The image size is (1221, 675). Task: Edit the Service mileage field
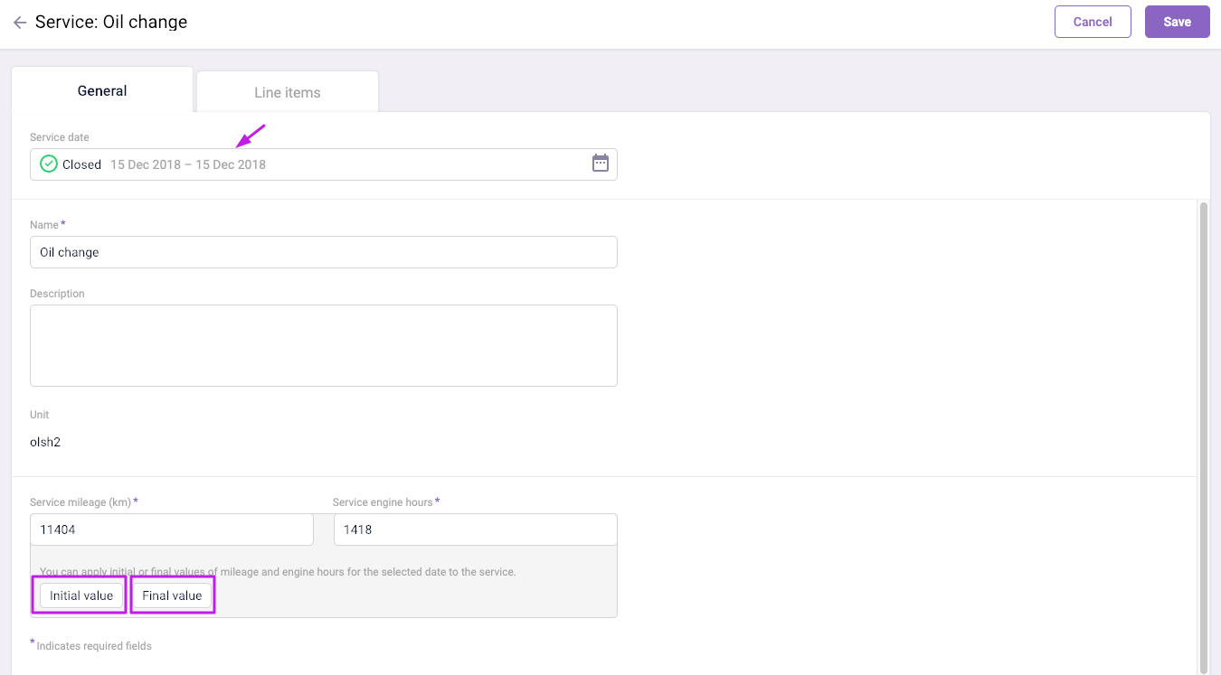[x=171, y=530]
